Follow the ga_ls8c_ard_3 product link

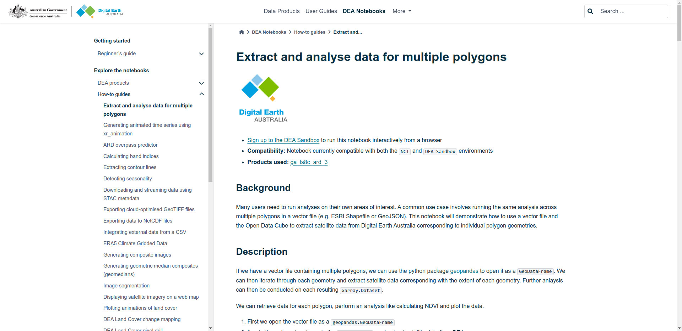[309, 162]
